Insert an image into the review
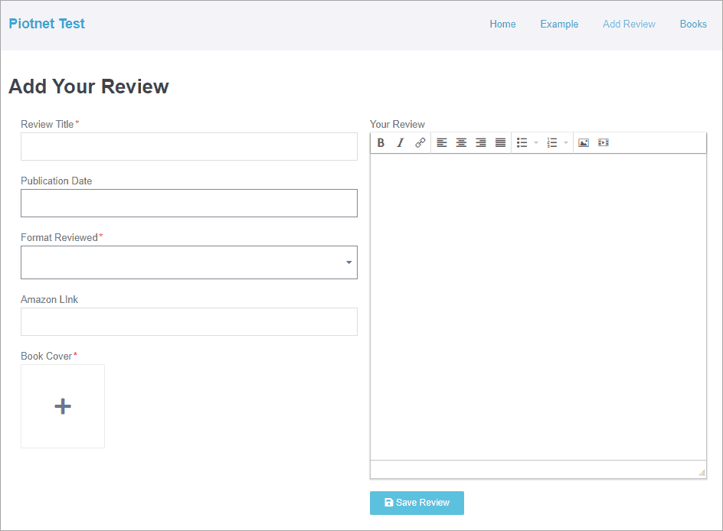The image size is (723, 531). (584, 142)
